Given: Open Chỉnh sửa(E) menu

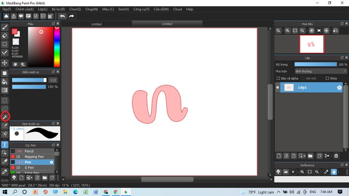Looking at the screenshot, I should (x=25, y=9).
